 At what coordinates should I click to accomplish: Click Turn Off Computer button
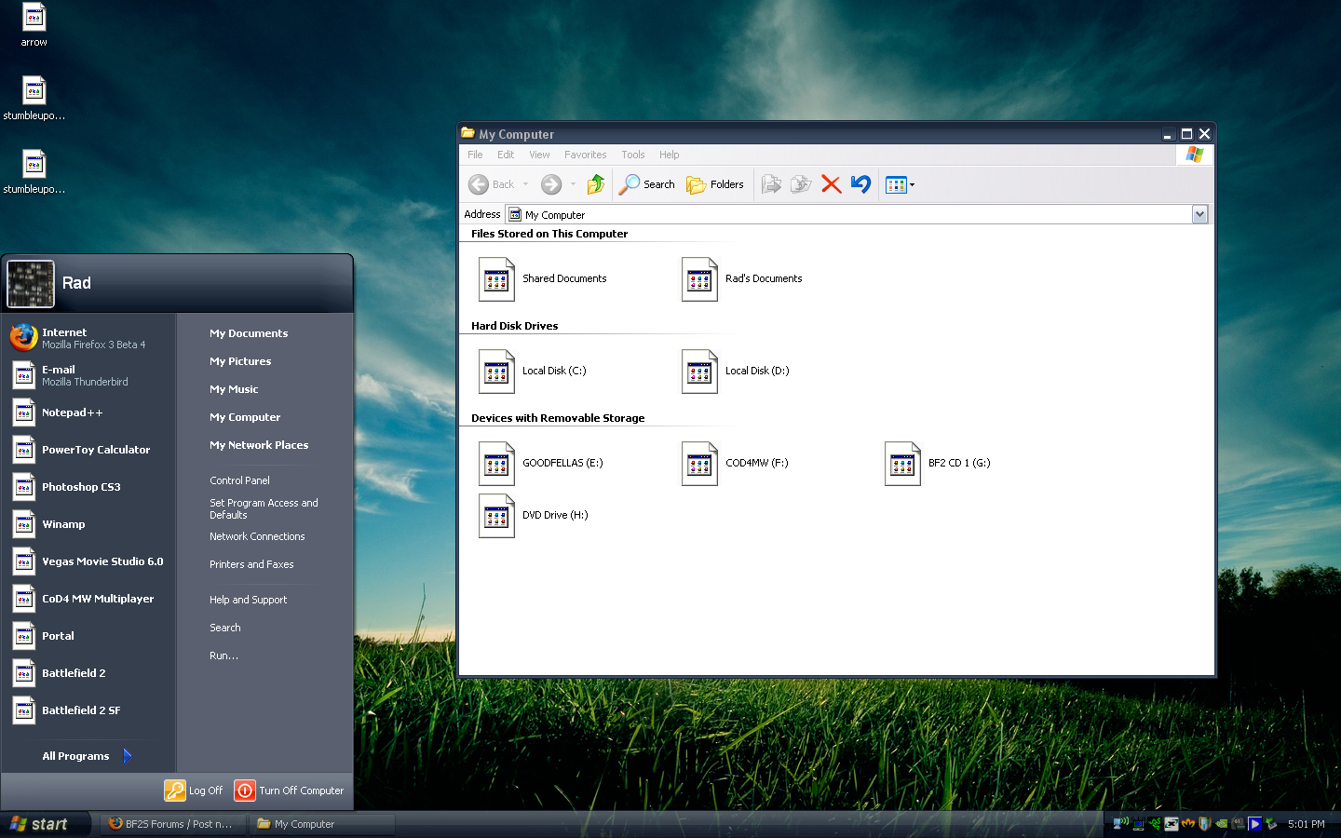point(290,791)
